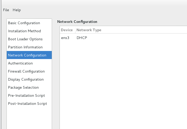Open the Help menu
Viewport: 187px width, 129px height.
pos(17,10)
